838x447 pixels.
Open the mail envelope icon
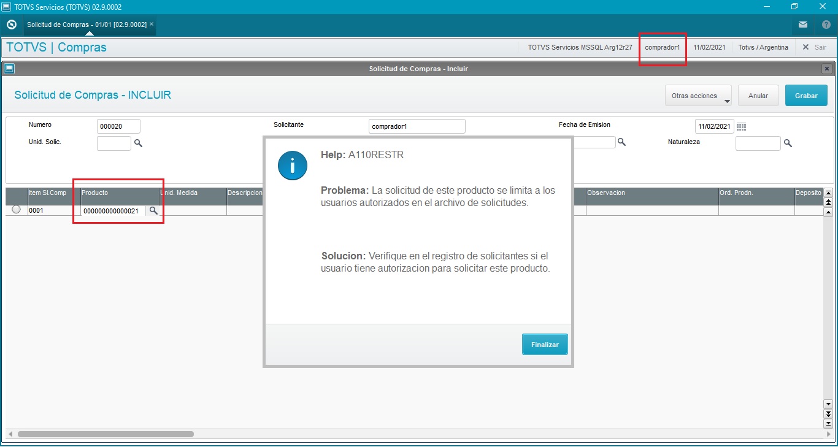[803, 25]
